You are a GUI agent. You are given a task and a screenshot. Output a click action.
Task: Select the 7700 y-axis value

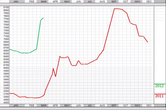click(x=6, y=19)
